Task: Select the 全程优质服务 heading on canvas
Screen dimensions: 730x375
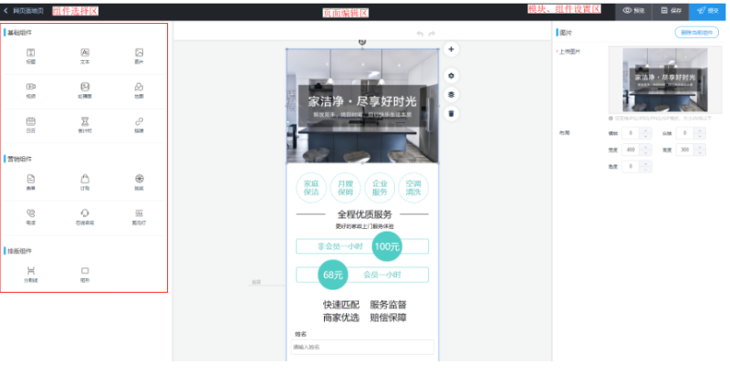Action: [364, 214]
